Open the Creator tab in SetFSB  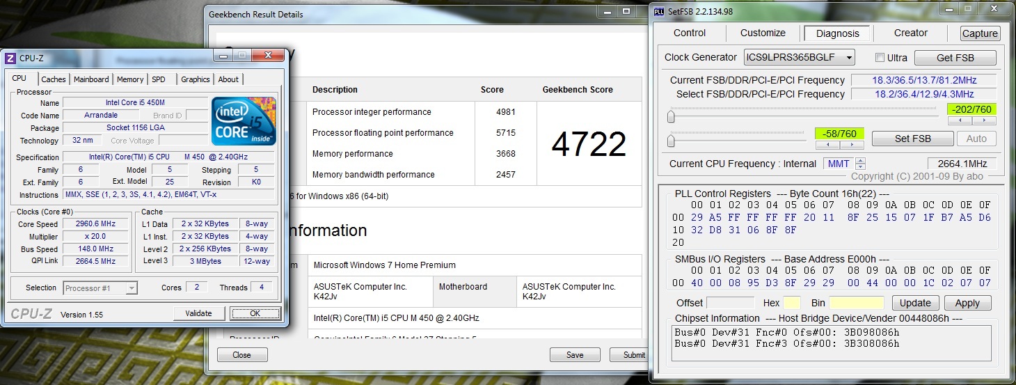click(x=911, y=33)
